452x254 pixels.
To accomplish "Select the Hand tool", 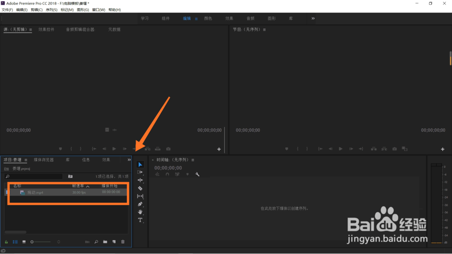I will pyautogui.click(x=140, y=212).
